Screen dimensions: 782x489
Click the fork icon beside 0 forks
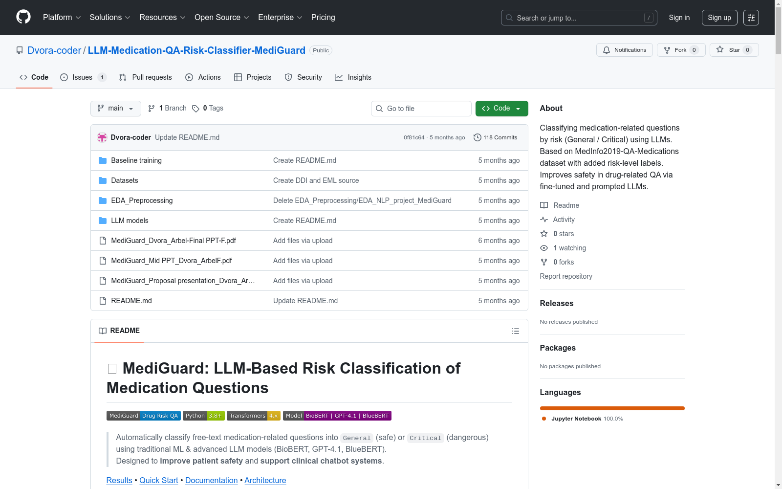coord(544,262)
